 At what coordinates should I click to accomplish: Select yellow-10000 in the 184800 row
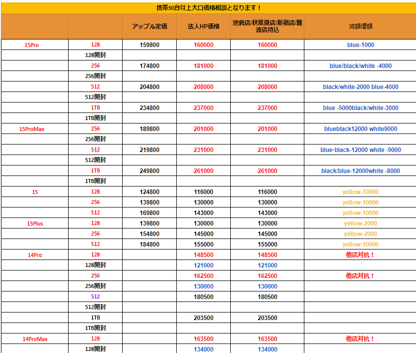(x=360, y=244)
